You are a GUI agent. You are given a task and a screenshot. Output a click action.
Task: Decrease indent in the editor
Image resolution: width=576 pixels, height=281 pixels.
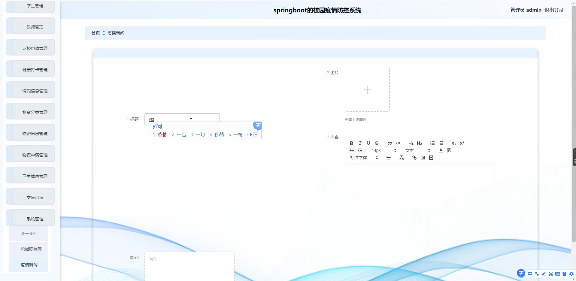[351, 150]
